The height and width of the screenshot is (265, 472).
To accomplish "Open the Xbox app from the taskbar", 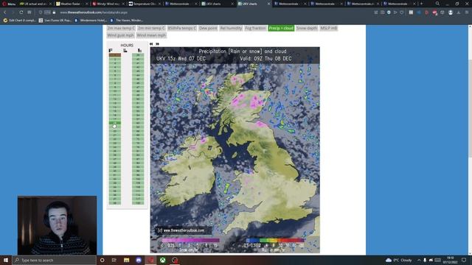I will 163,260.
